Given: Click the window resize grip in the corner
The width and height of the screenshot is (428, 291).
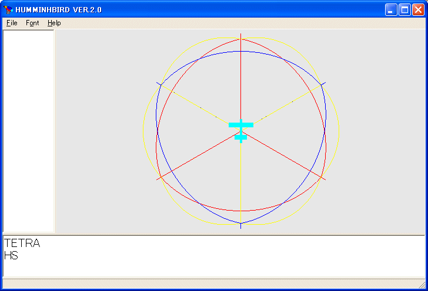Looking at the screenshot, I should point(422,285).
